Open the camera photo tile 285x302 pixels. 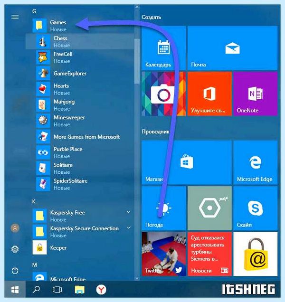164,94
